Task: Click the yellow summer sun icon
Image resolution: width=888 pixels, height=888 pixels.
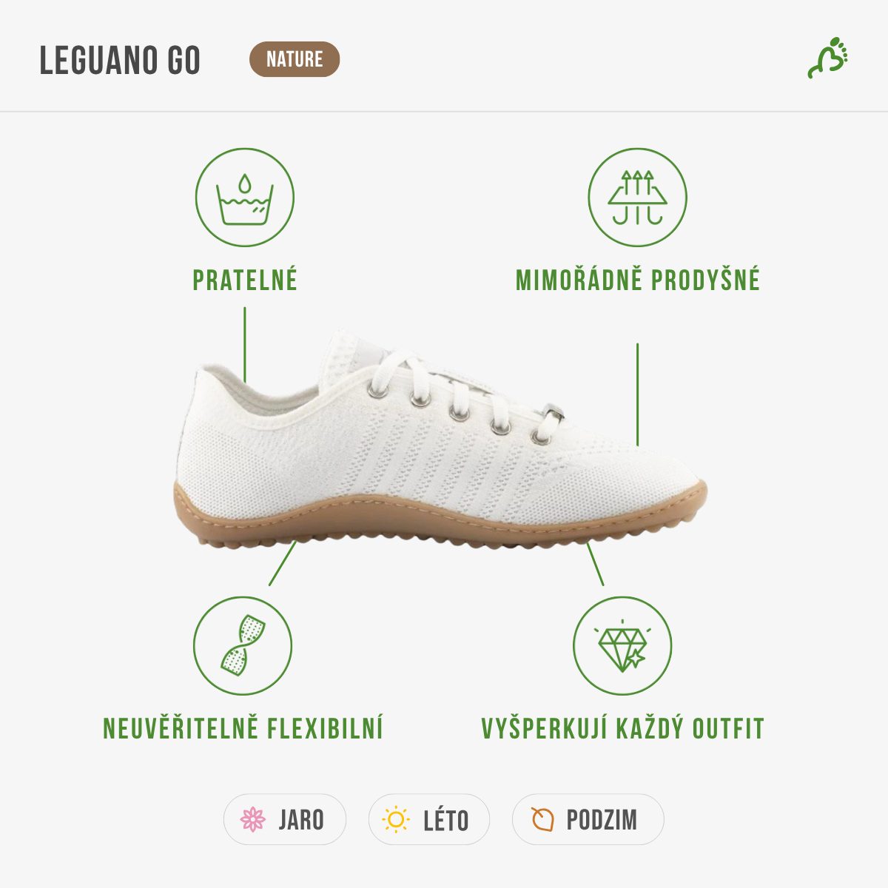Action: 396,819
